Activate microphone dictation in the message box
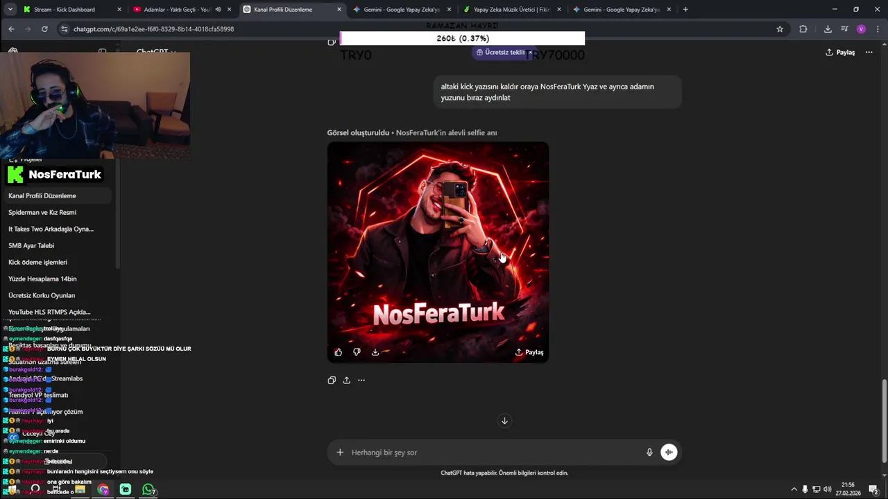Screen dimensions: 888x499 click(649, 453)
